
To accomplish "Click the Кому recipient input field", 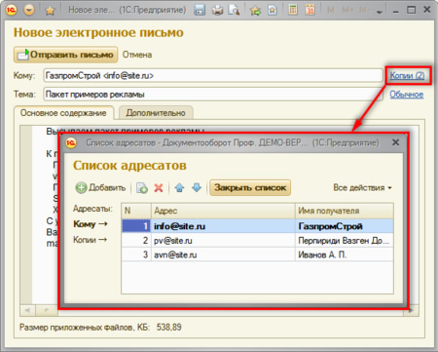I will (213, 75).
